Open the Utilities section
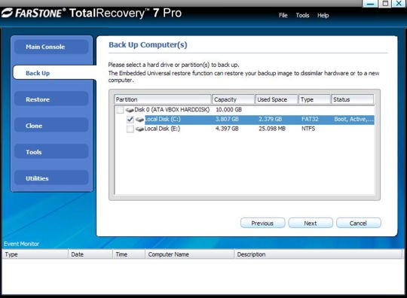This screenshot has height=298, width=407. coord(51,178)
